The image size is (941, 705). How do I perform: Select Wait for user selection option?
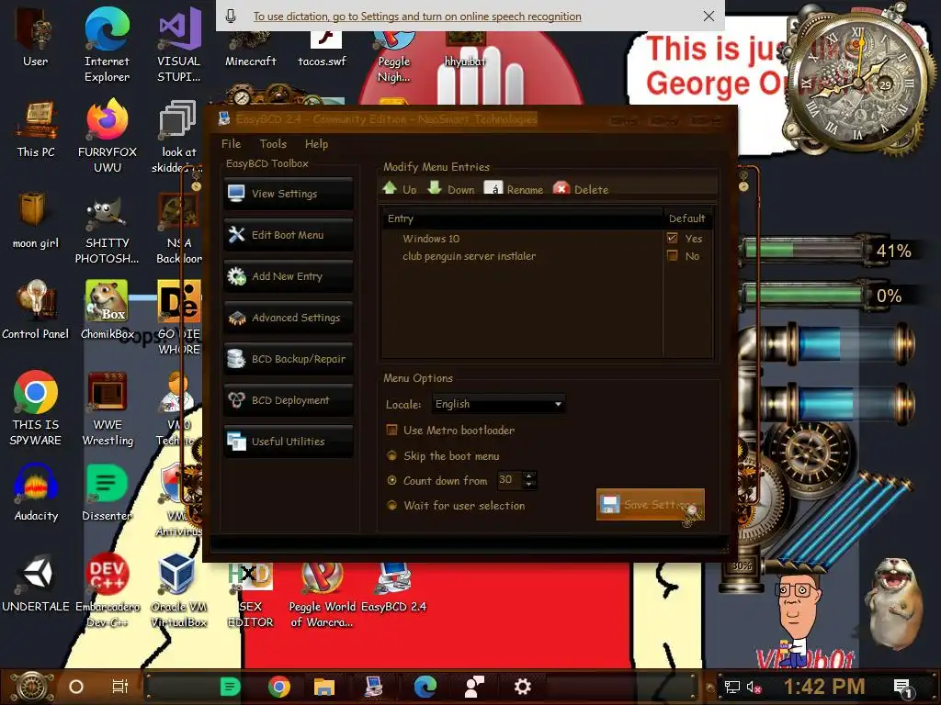tap(391, 506)
